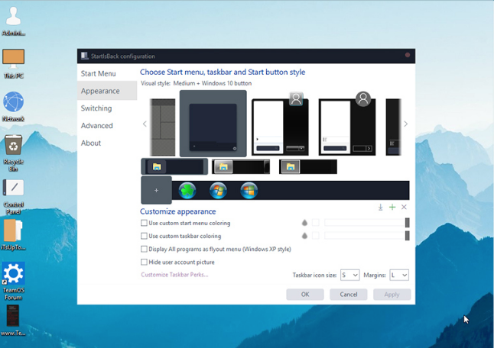The image size is (494, 348).
Task: Show previous styles with left arrow
Action: pos(145,124)
